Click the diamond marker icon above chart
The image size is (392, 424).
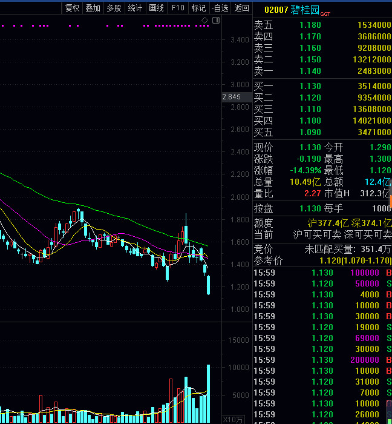click(x=204, y=20)
